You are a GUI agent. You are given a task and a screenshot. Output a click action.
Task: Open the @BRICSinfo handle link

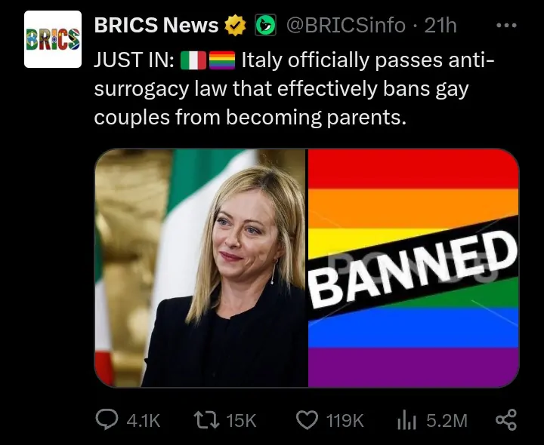pyautogui.click(x=346, y=26)
